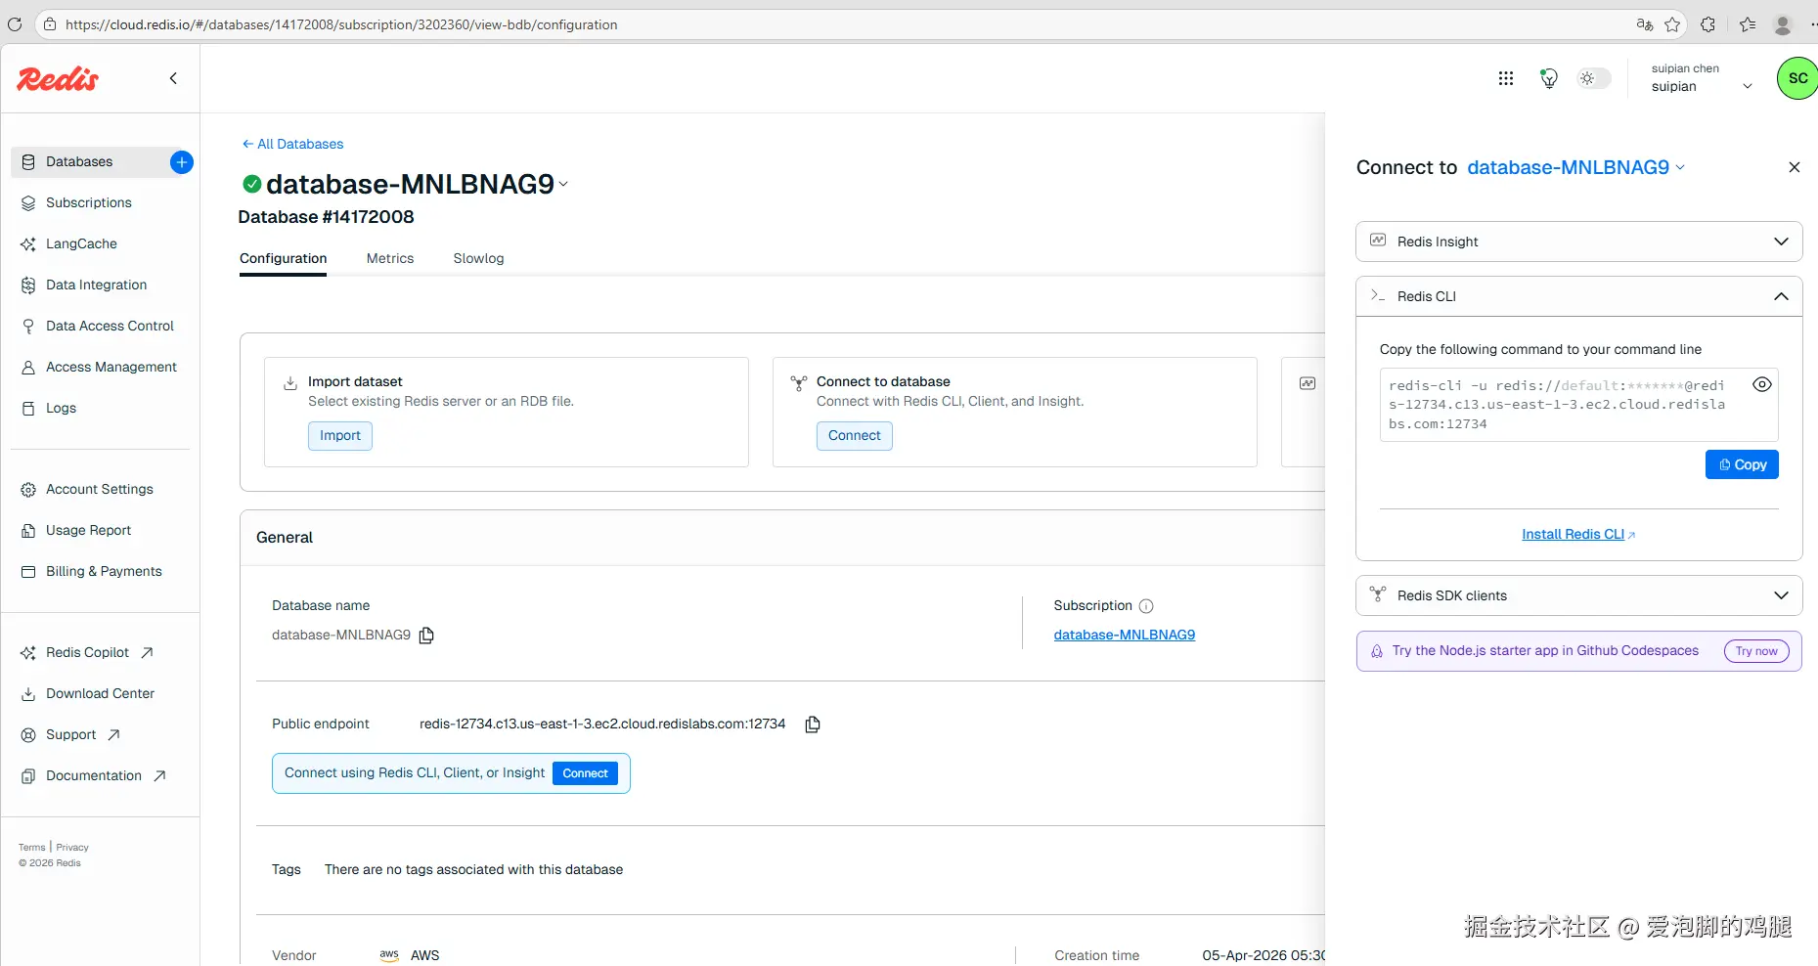Open Account Settings in the sidebar
The height and width of the screenshot is (966, 1818).
100,490
